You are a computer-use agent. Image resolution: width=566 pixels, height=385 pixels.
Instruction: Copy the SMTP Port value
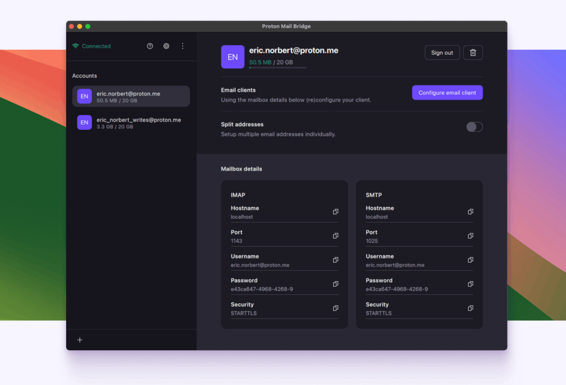click(x=470, y=236)
